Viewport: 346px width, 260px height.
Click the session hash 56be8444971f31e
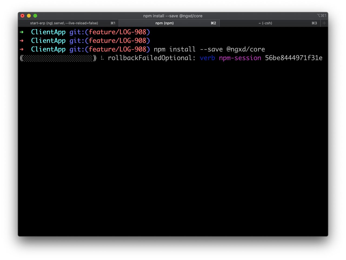(294, 58)
